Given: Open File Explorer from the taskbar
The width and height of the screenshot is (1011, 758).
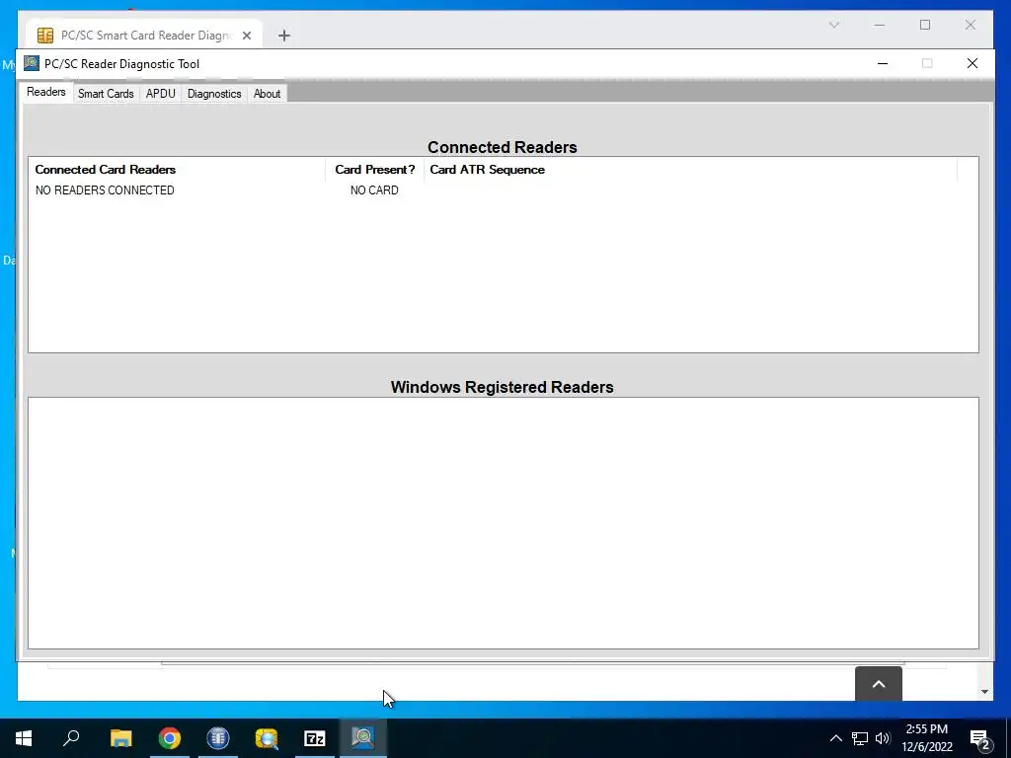Looking at the screenshot, I should [120, 738].
